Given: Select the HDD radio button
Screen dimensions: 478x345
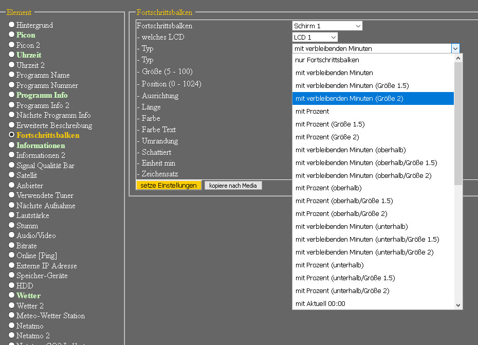Looking at the screenshot, I should coord(12,285).
